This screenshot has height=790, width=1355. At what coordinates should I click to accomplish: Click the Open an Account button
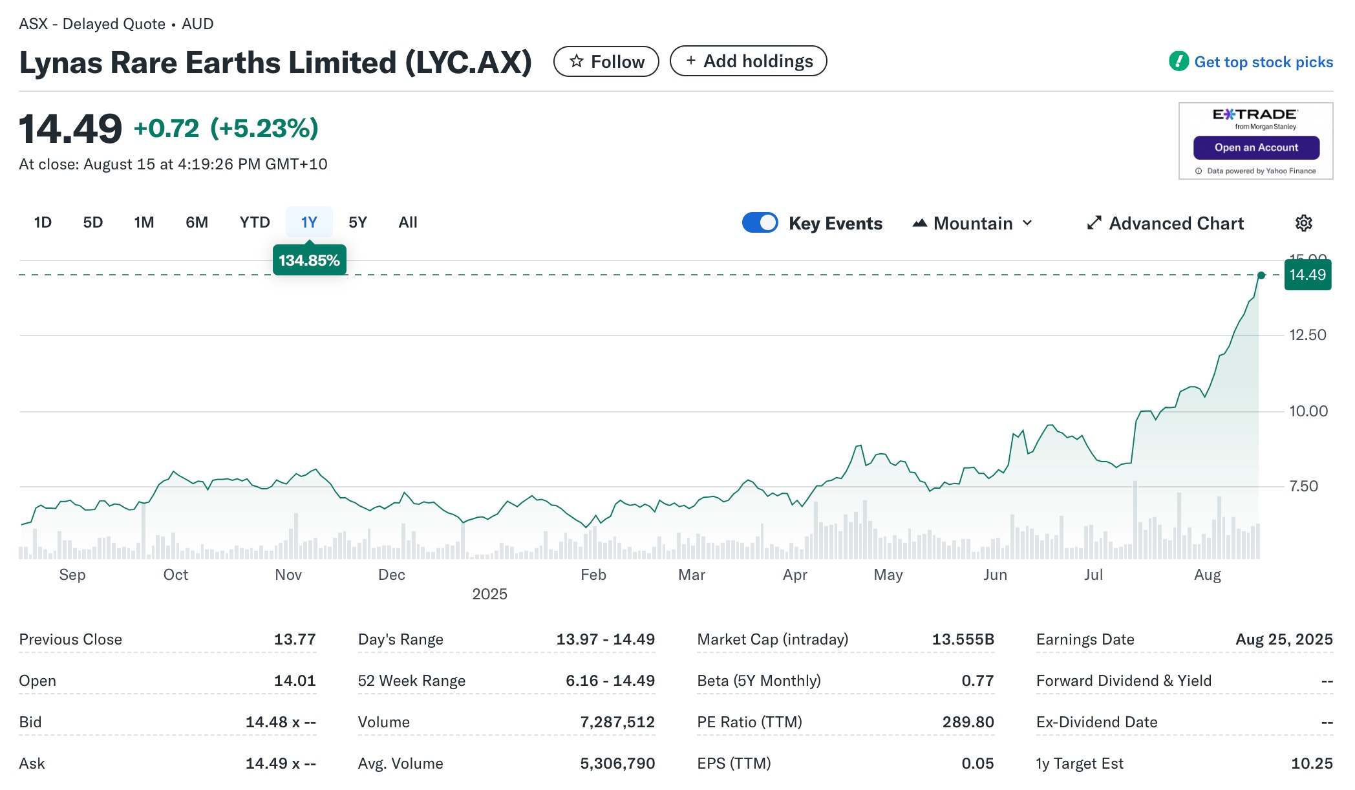coord(1256,147)
